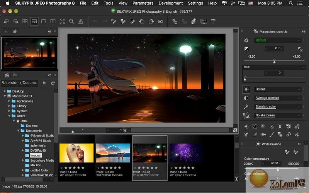Click white balance gray picker eyedropper
309x193 pixels.
tap(287, 152)
